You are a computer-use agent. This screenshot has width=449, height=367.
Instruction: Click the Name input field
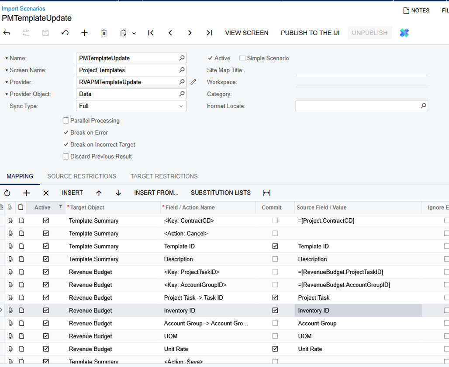coord(128,58)
